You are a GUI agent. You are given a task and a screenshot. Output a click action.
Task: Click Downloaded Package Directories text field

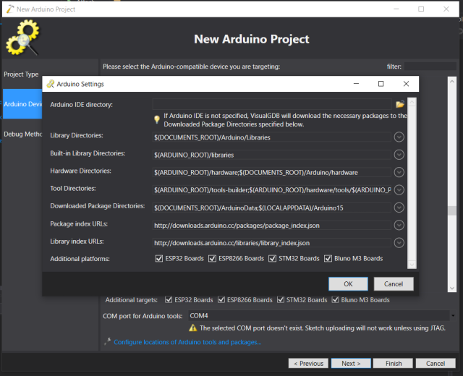[x=272, y=208]
